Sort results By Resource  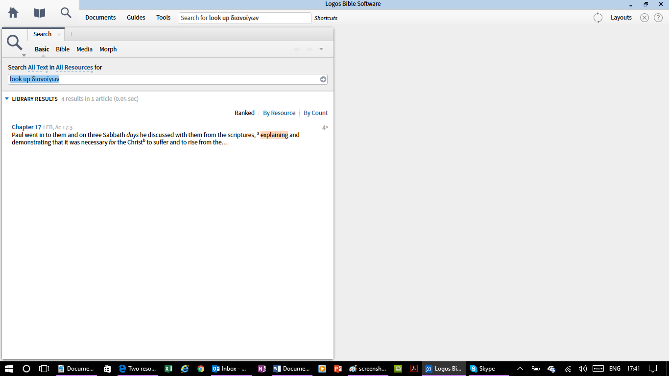(279, 113)
